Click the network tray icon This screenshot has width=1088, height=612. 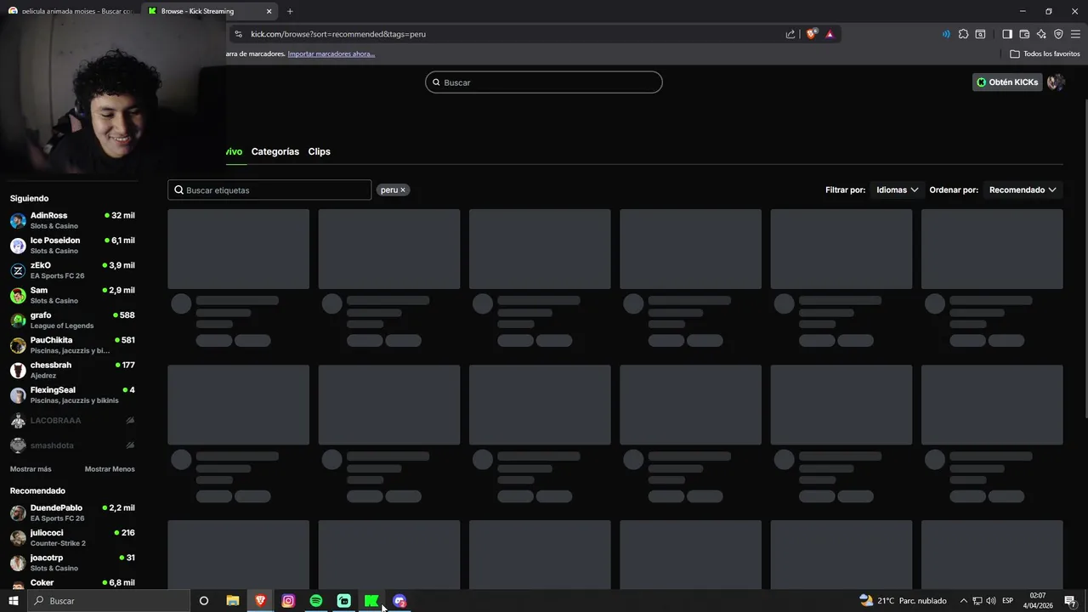(x=977, y=601)
